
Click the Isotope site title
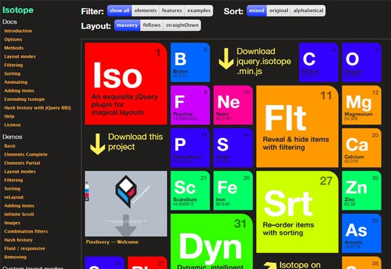18,10
